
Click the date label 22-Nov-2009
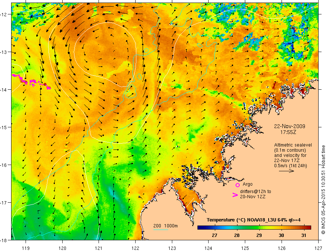point(290,126)
